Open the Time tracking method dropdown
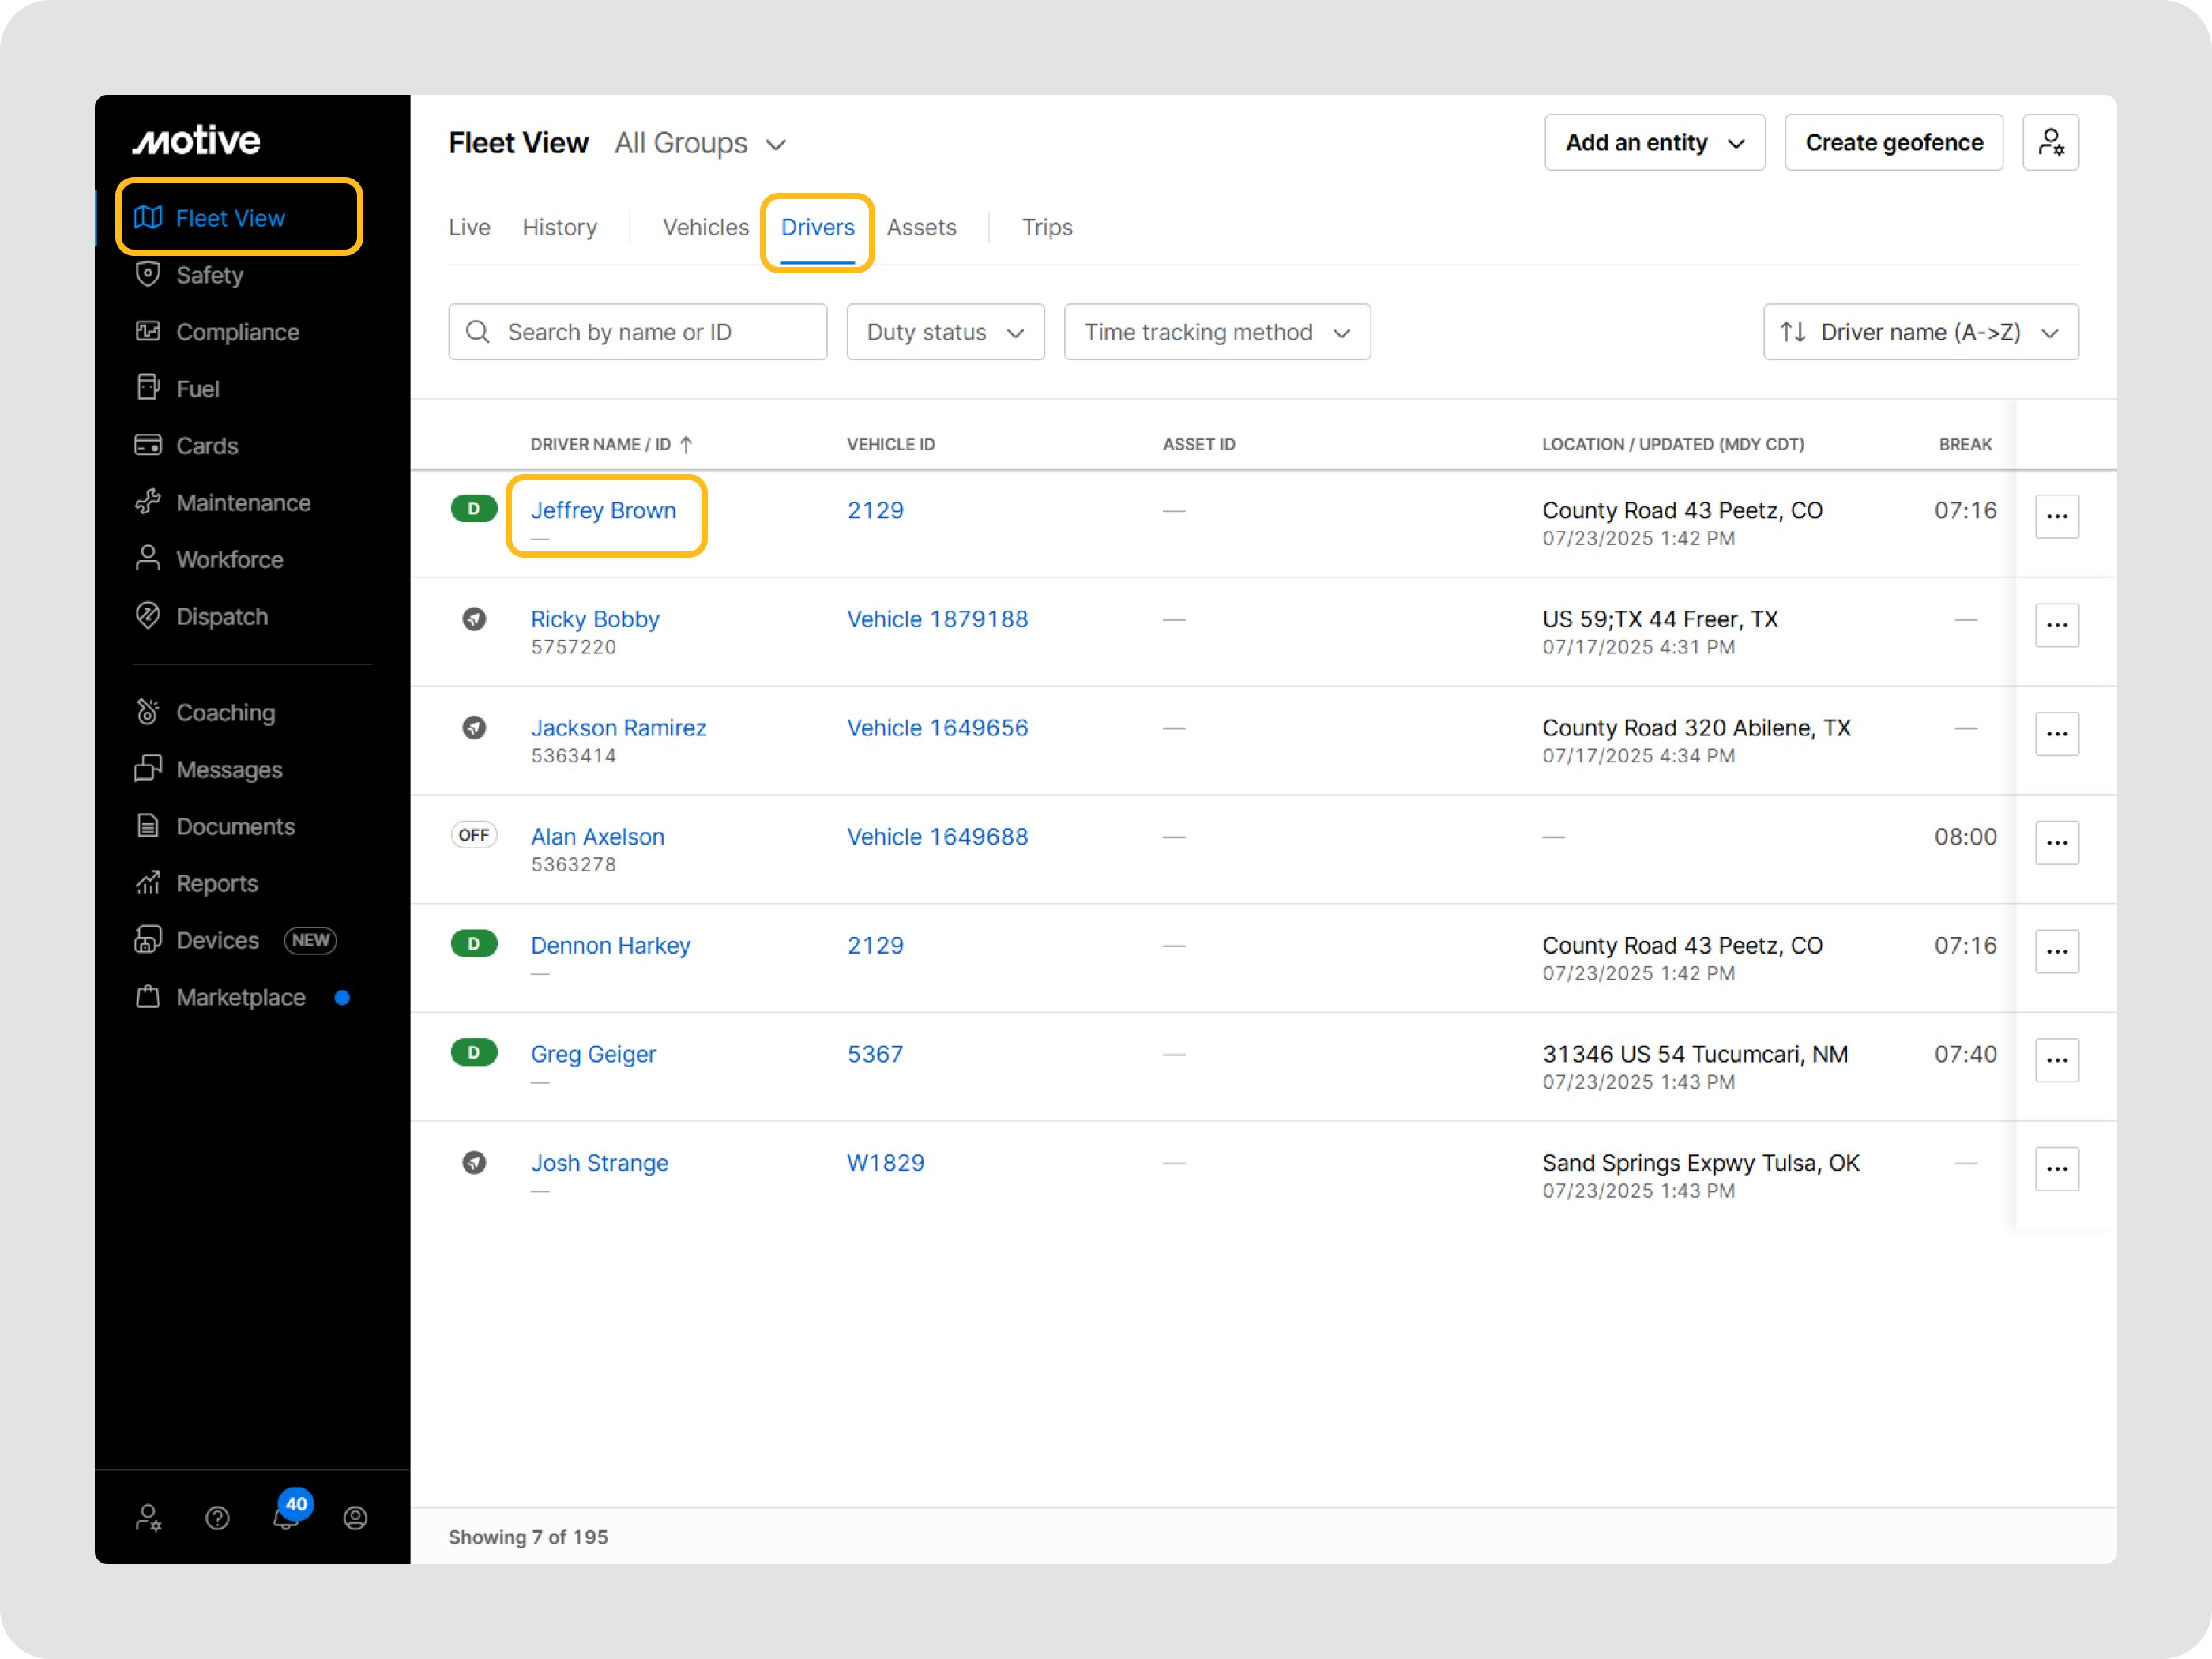Viewport: 2212px width, 1659px height. point(1216,332)
